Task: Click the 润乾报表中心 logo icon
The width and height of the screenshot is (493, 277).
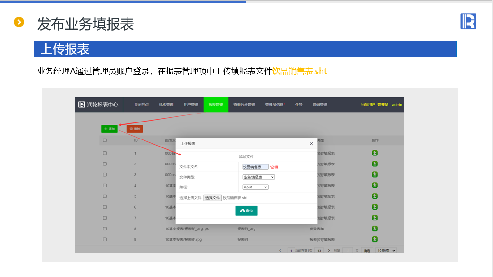Action: click(x=82, y=105)
